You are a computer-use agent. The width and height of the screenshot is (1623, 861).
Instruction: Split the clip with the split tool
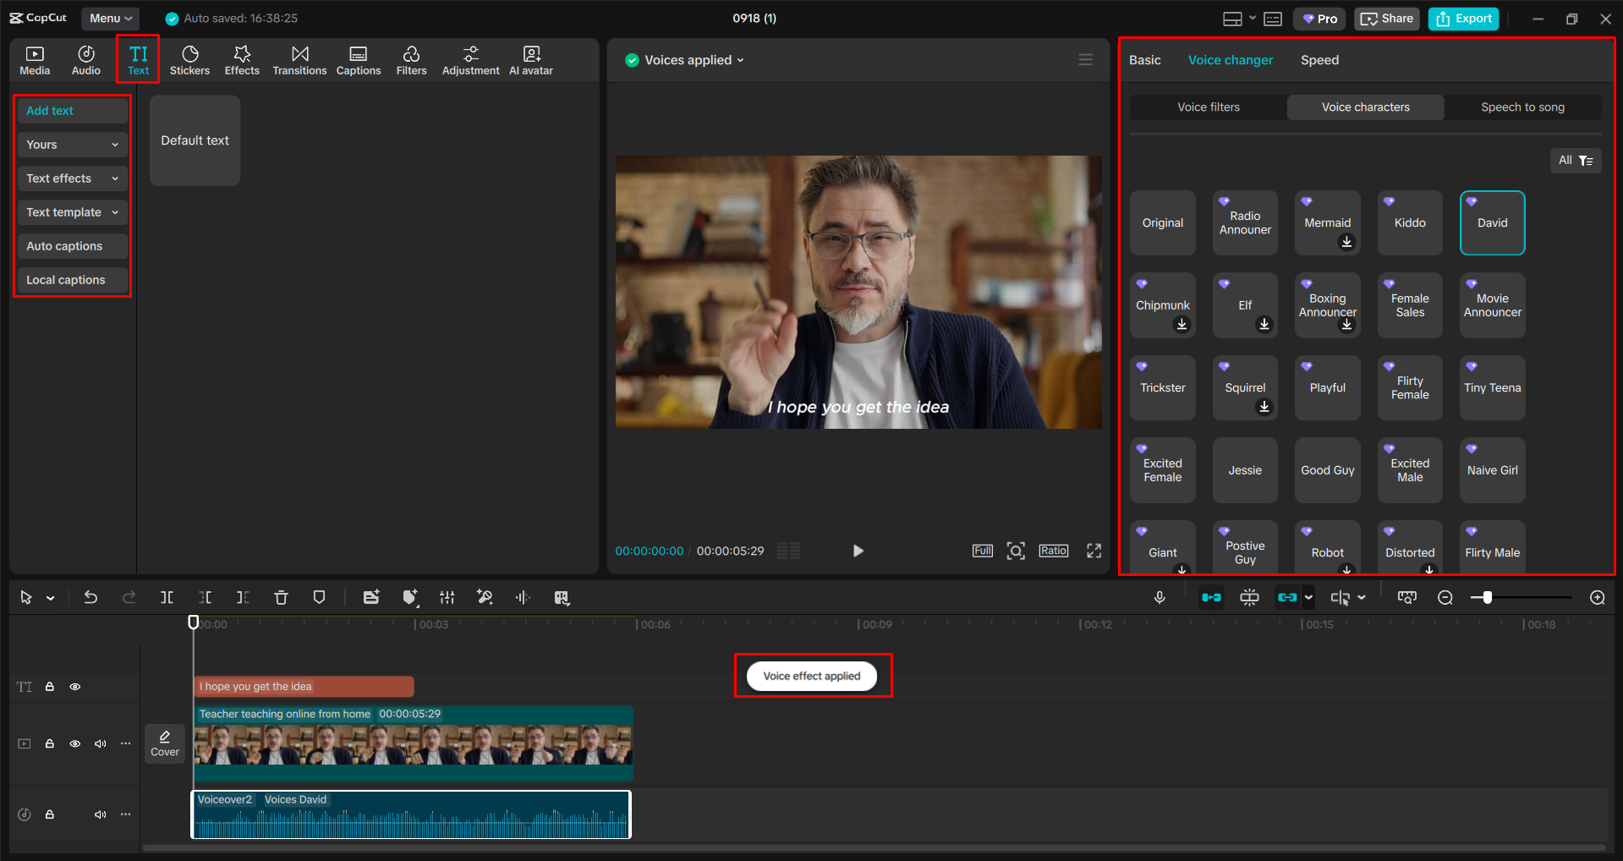click(167, 597)
